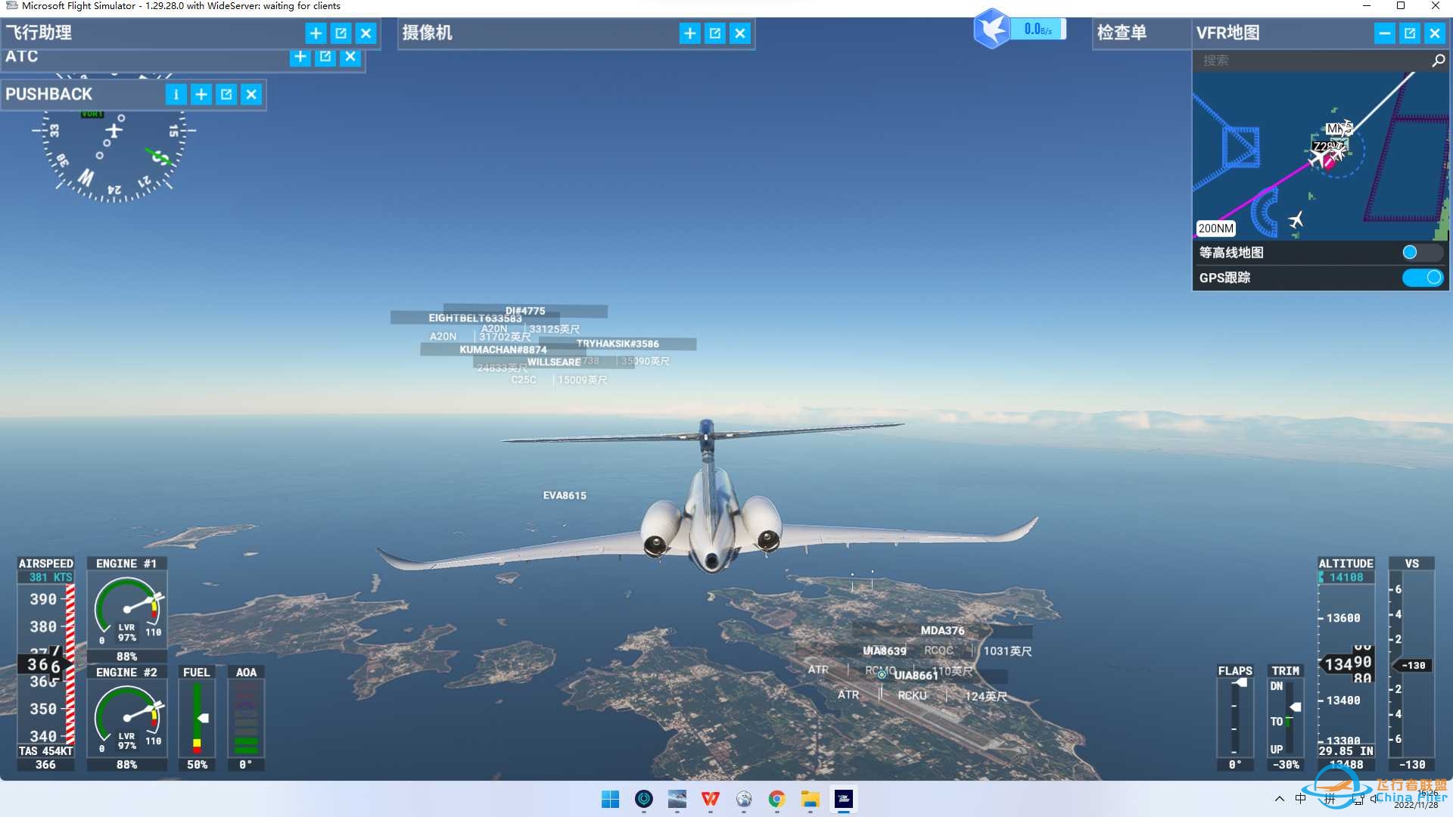Close the PUSHBACK panel
Image resolution: width=1453 pixels, height=817 pixels.
[x=251, y=95]
